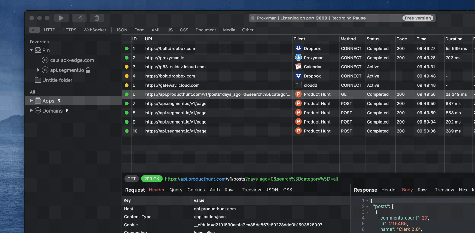Toggle the HTTPS filter
Screen dimensions: 475x233
tap(69, 30)
